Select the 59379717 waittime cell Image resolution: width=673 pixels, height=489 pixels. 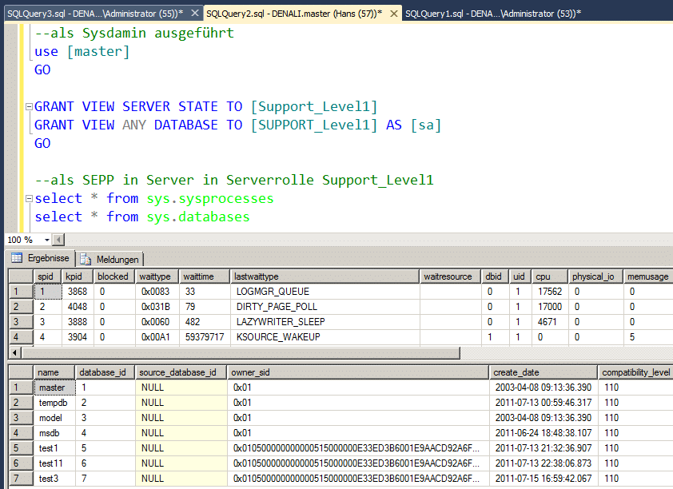click(x=205, y=337)
